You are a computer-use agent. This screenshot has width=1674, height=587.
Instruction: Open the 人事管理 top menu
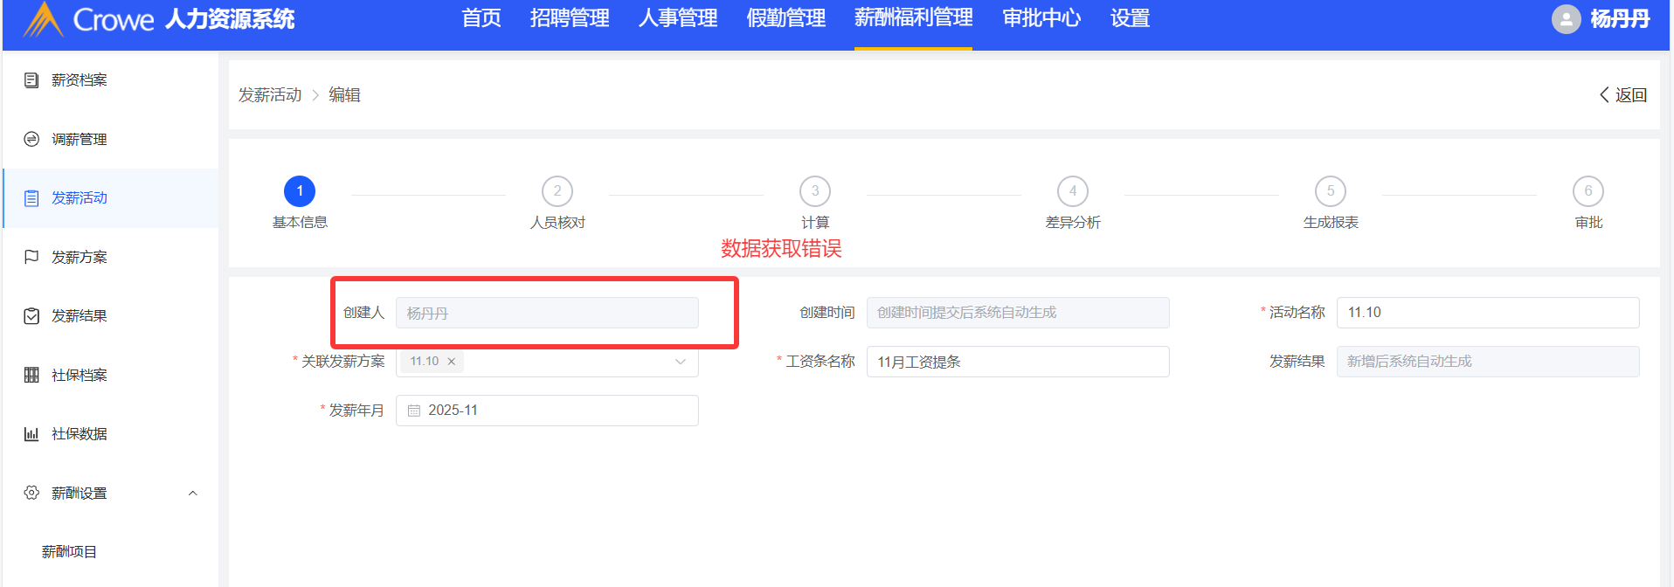pyautogui.click(x=678, y=18)
